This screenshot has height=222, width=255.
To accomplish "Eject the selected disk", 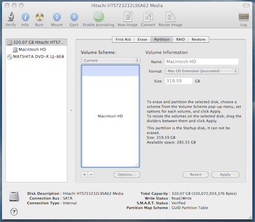I will point(74,17).
